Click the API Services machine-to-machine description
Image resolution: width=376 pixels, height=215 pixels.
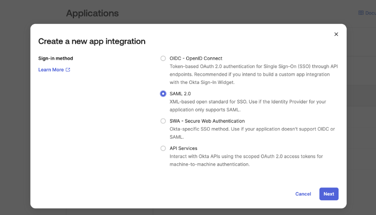click(x=246, y=160)
